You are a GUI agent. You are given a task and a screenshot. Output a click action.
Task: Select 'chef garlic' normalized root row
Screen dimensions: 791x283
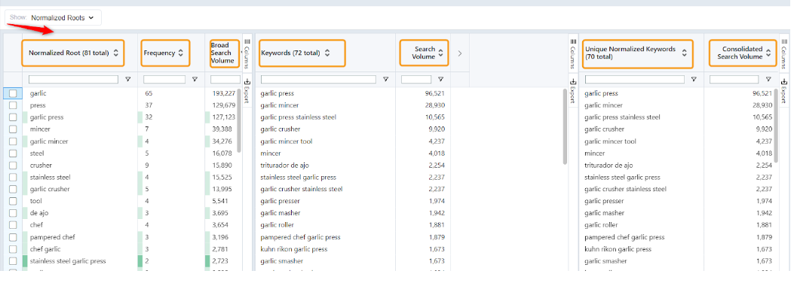(45, 249)
